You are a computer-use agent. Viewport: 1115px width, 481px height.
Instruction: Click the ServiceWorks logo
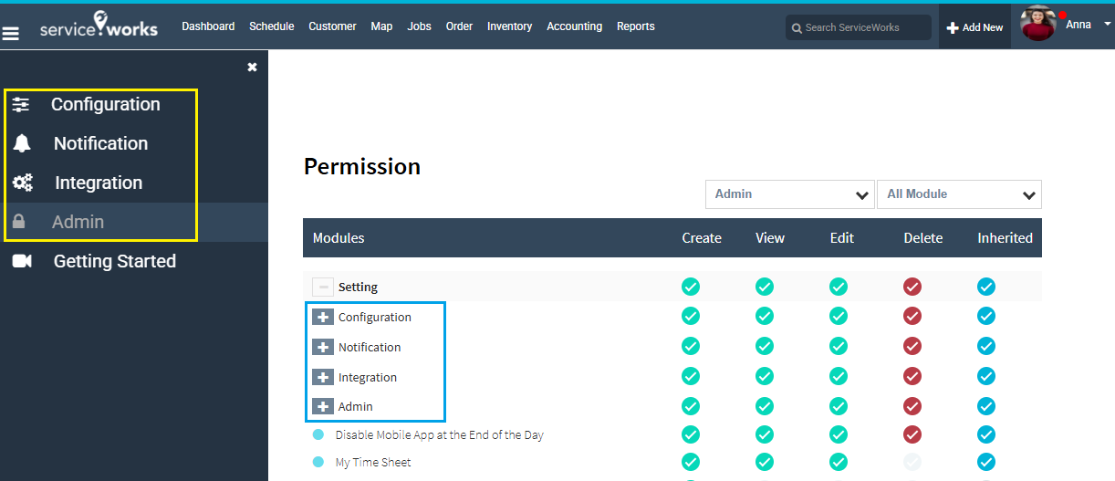point(99,27)
